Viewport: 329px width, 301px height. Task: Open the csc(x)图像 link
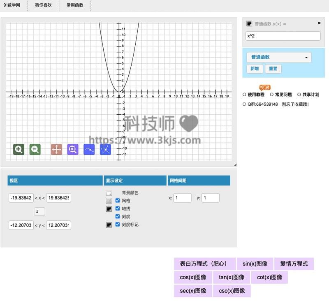click(232, 291)
